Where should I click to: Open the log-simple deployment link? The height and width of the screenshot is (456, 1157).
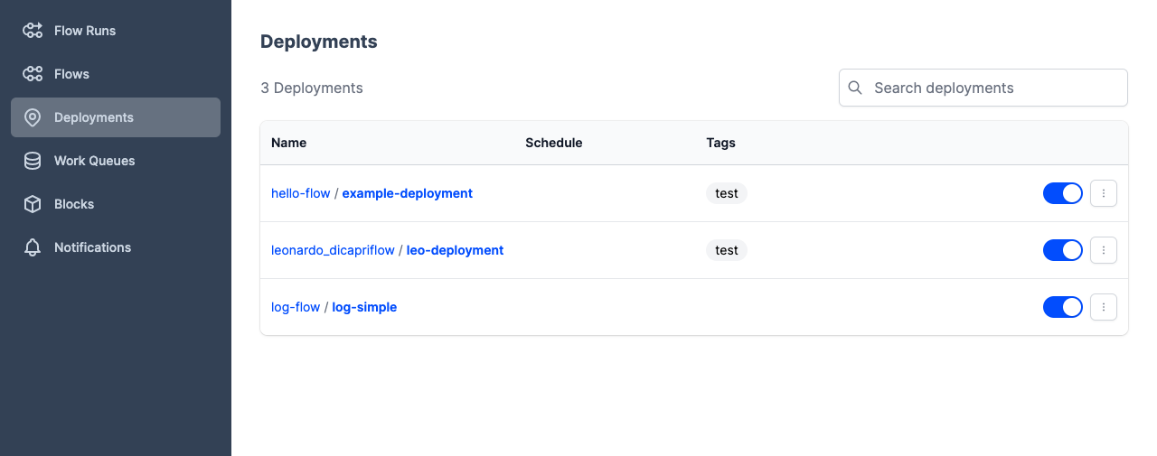pyautogui.click(x=364, y=307)
